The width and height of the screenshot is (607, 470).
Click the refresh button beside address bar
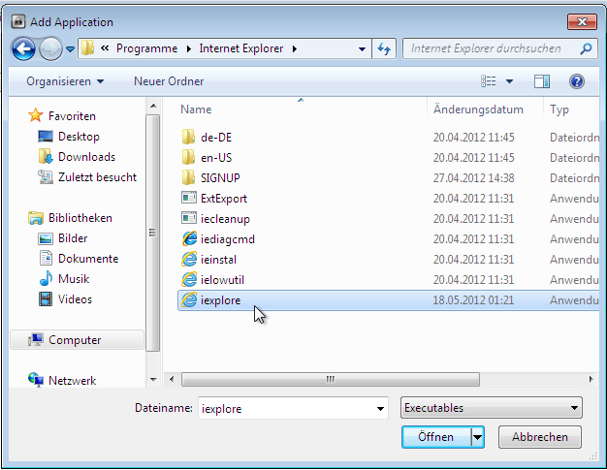pos(384,48)
